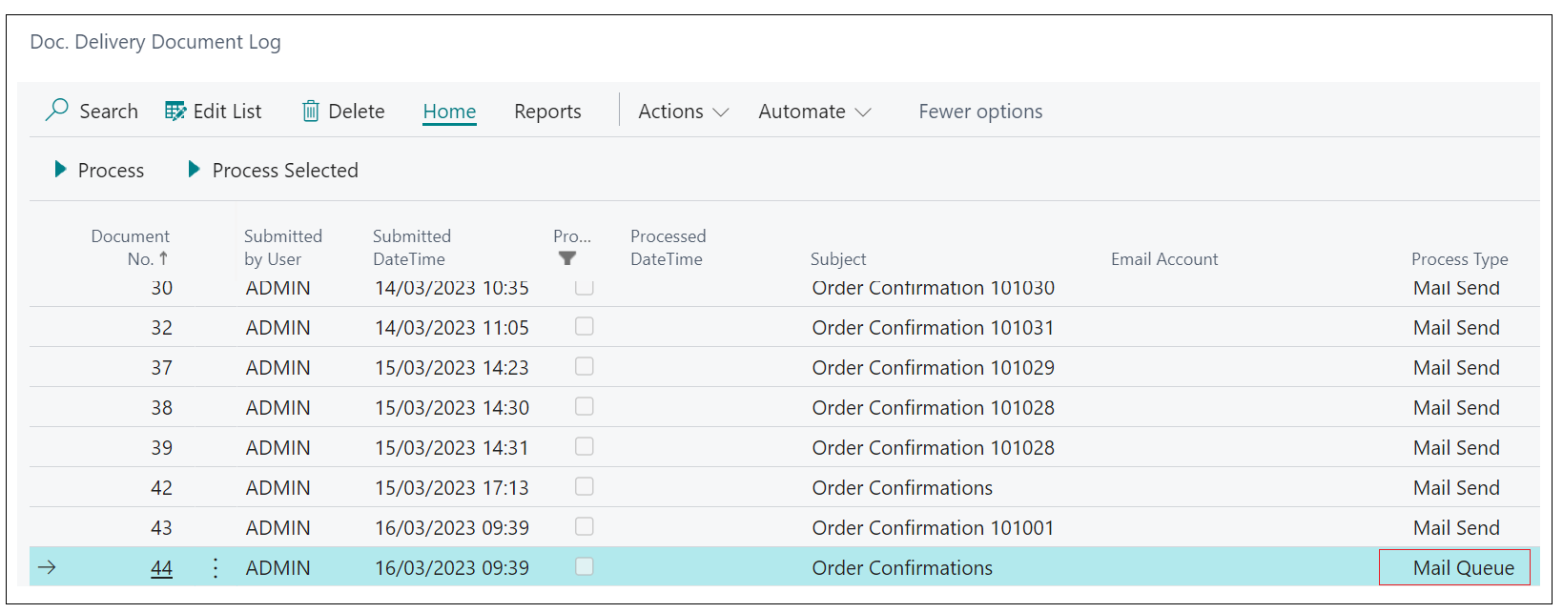Click Submitted by User column header

[283, 247]
